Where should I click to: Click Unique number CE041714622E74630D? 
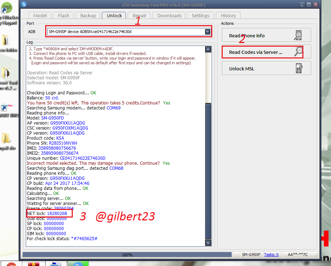click(x=82, y=158)
